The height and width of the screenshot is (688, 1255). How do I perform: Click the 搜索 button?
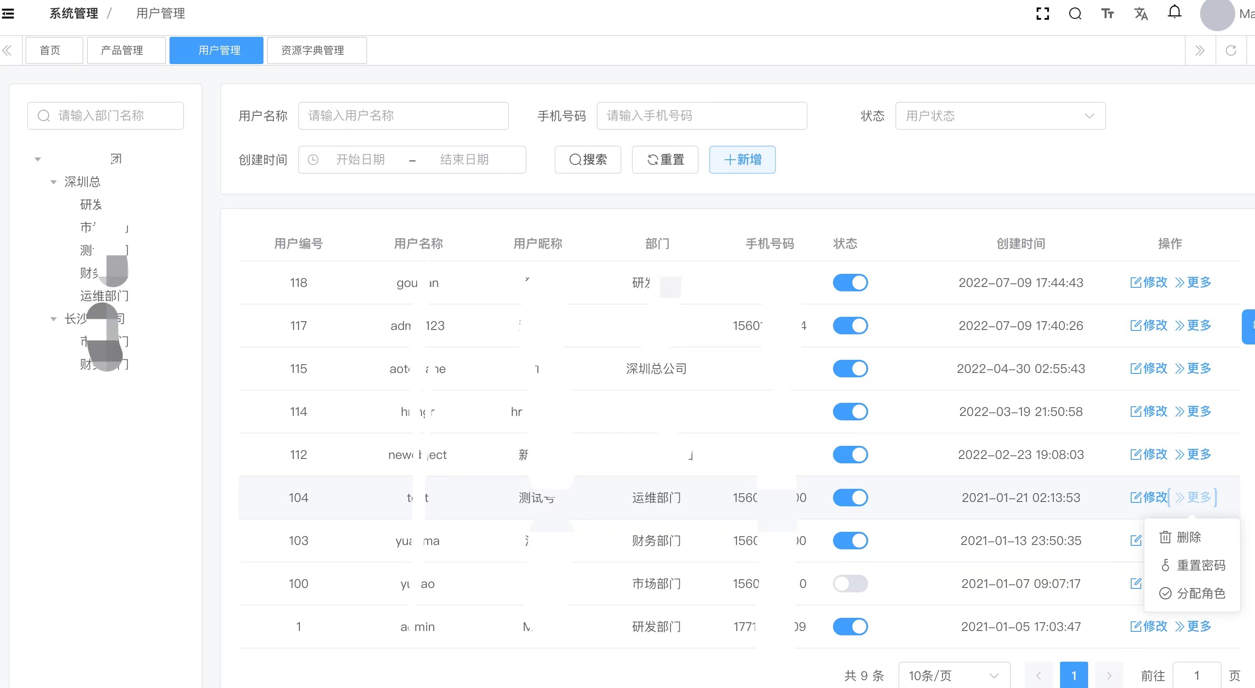588,160
